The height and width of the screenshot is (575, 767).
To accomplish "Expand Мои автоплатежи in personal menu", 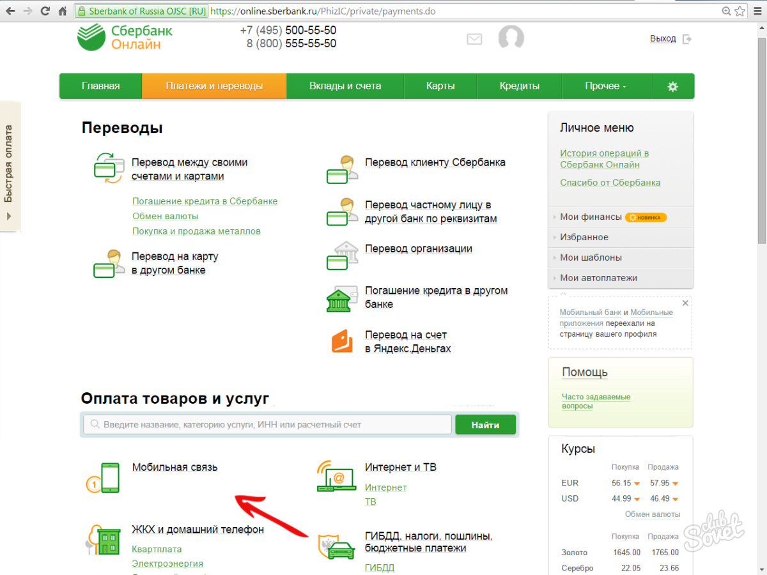I will pyautogui.click(x=598, y=278).
